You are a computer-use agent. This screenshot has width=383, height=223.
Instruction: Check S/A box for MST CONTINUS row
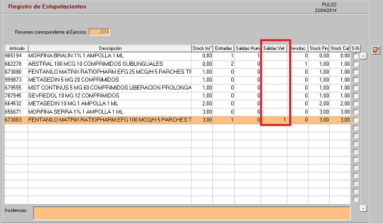[x=355, y=88]
